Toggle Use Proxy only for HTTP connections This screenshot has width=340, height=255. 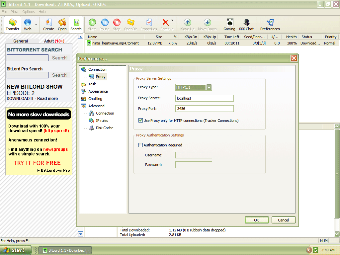tap(140, 120)
